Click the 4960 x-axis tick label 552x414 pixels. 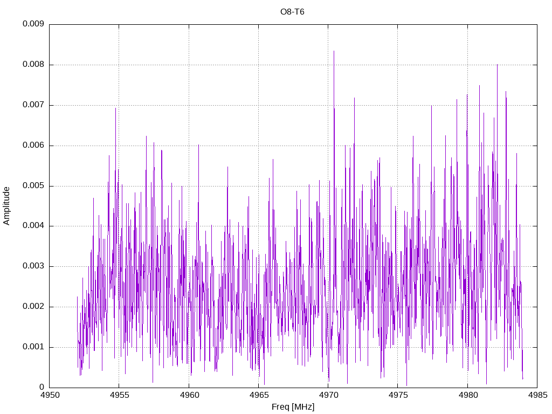(x=189, y=395)
